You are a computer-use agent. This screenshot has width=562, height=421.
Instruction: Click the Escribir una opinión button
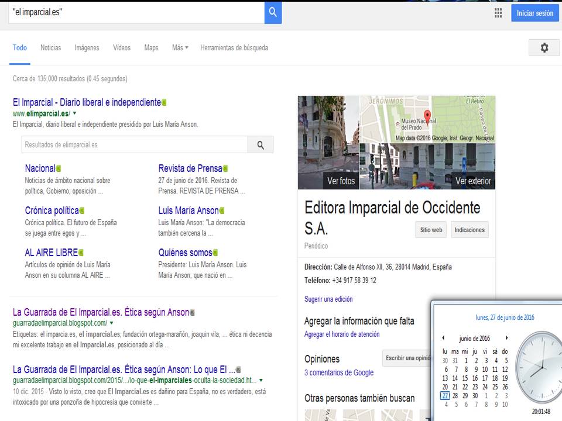point(407,358)
